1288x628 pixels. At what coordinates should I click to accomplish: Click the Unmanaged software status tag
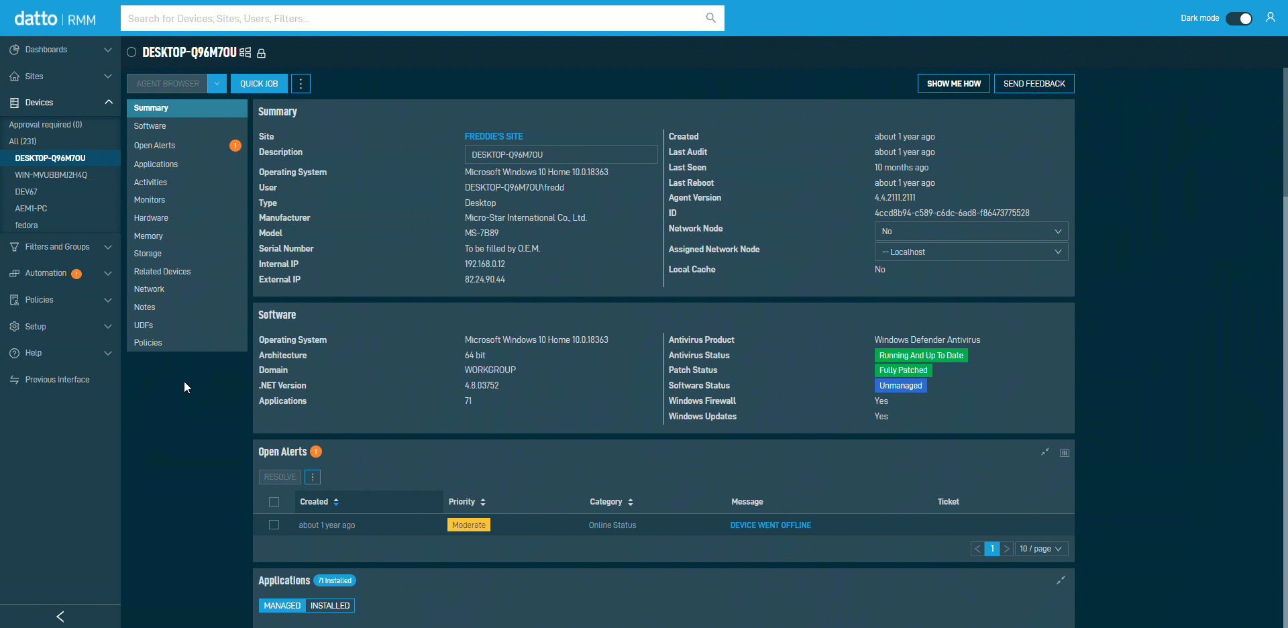(901, 386)
